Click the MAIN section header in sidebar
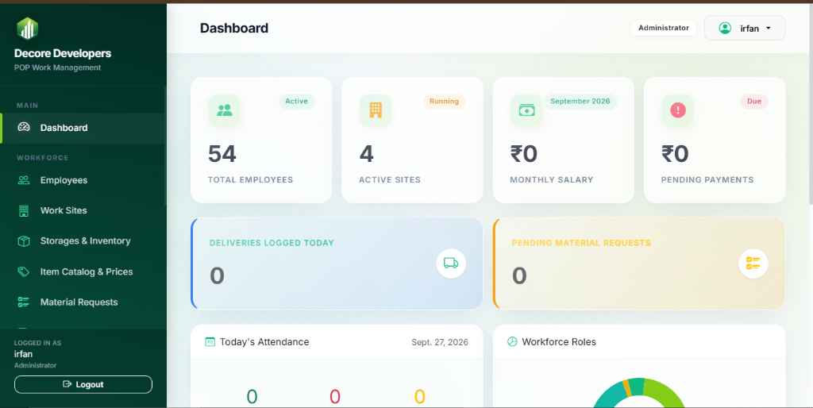The image size is (813, 408). point(28,106)
